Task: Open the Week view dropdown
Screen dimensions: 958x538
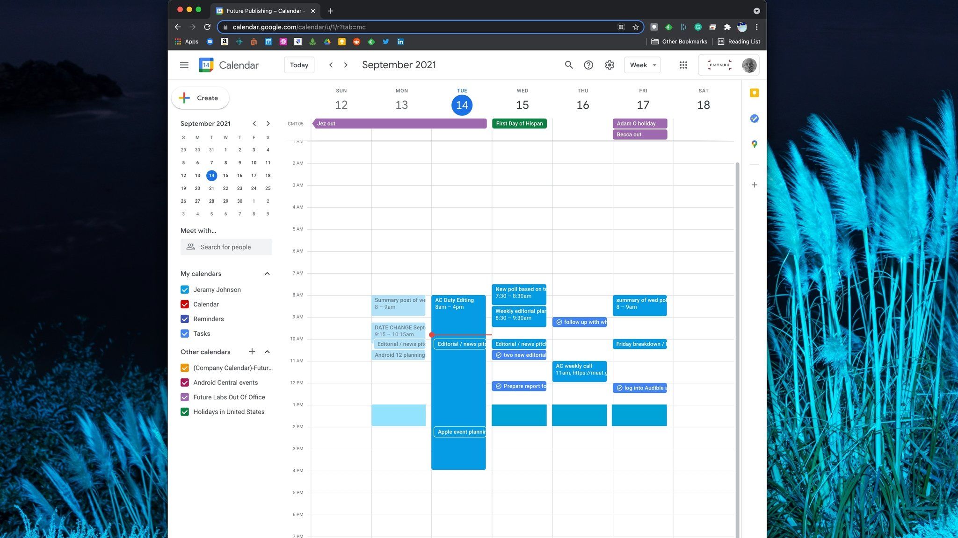Action: 642,65
